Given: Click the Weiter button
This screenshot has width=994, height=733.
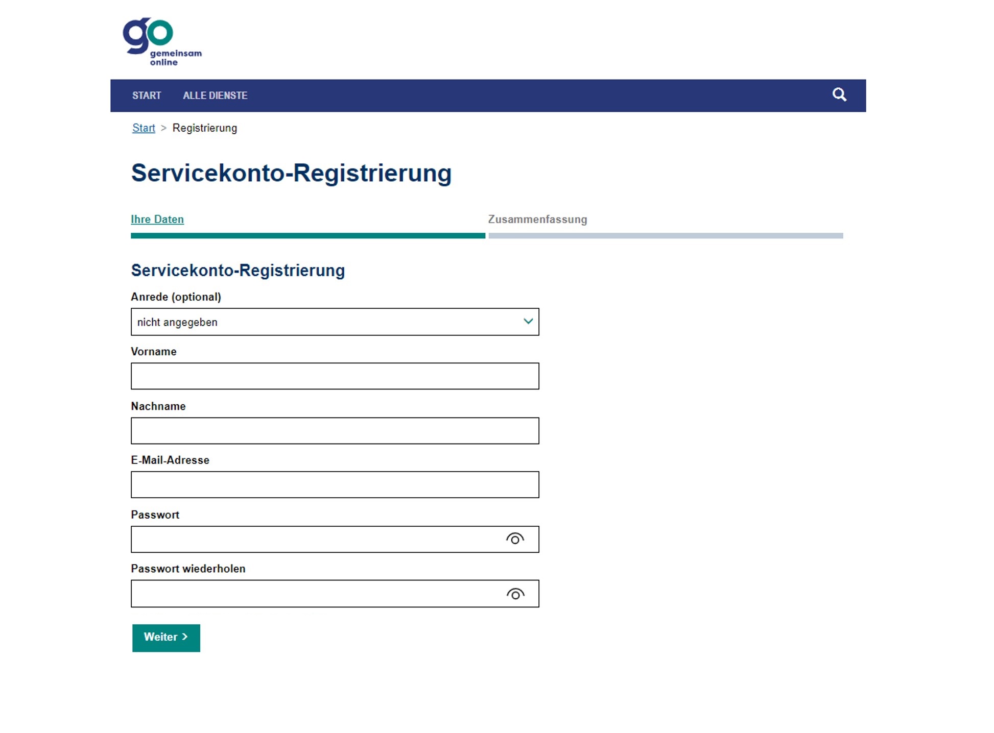Looking at the screenshot, I should pos(166,638).
